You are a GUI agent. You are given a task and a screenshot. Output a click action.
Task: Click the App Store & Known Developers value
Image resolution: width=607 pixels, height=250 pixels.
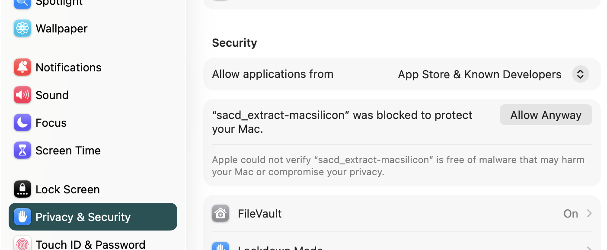(x=479, y=74)
